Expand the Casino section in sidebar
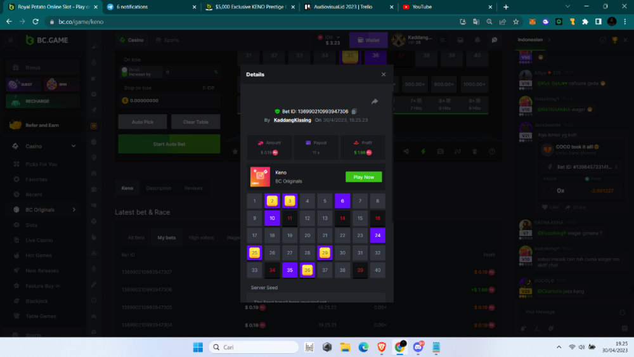The height and width of the screenshot is (357, 634). 74,146
